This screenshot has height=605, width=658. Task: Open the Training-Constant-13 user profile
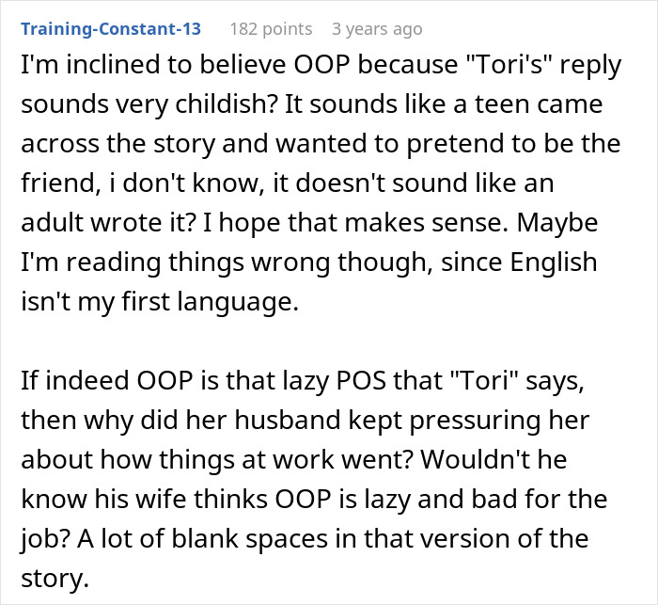click(111, 29)
